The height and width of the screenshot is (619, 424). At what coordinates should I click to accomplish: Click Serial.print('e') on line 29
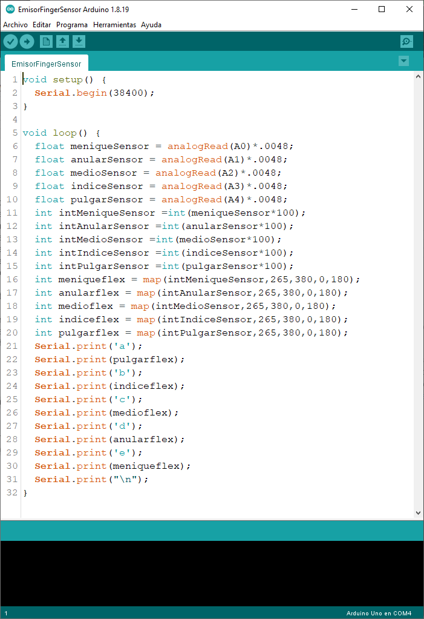[89, 453]
